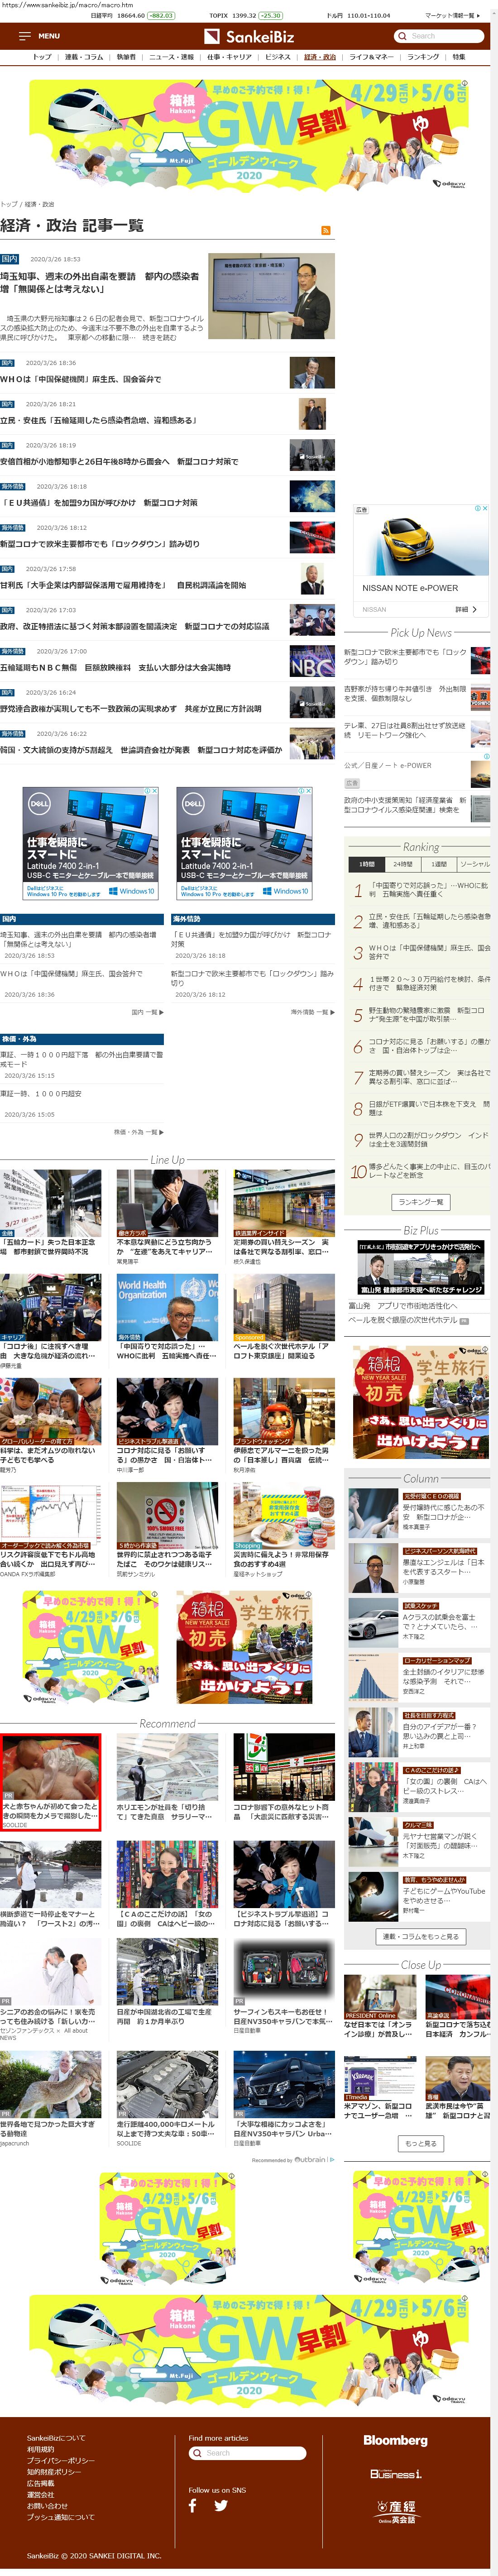Click the Facebook icon in footer
Viewport: 498px width, 2576px height.
(x=193, y=2506)
